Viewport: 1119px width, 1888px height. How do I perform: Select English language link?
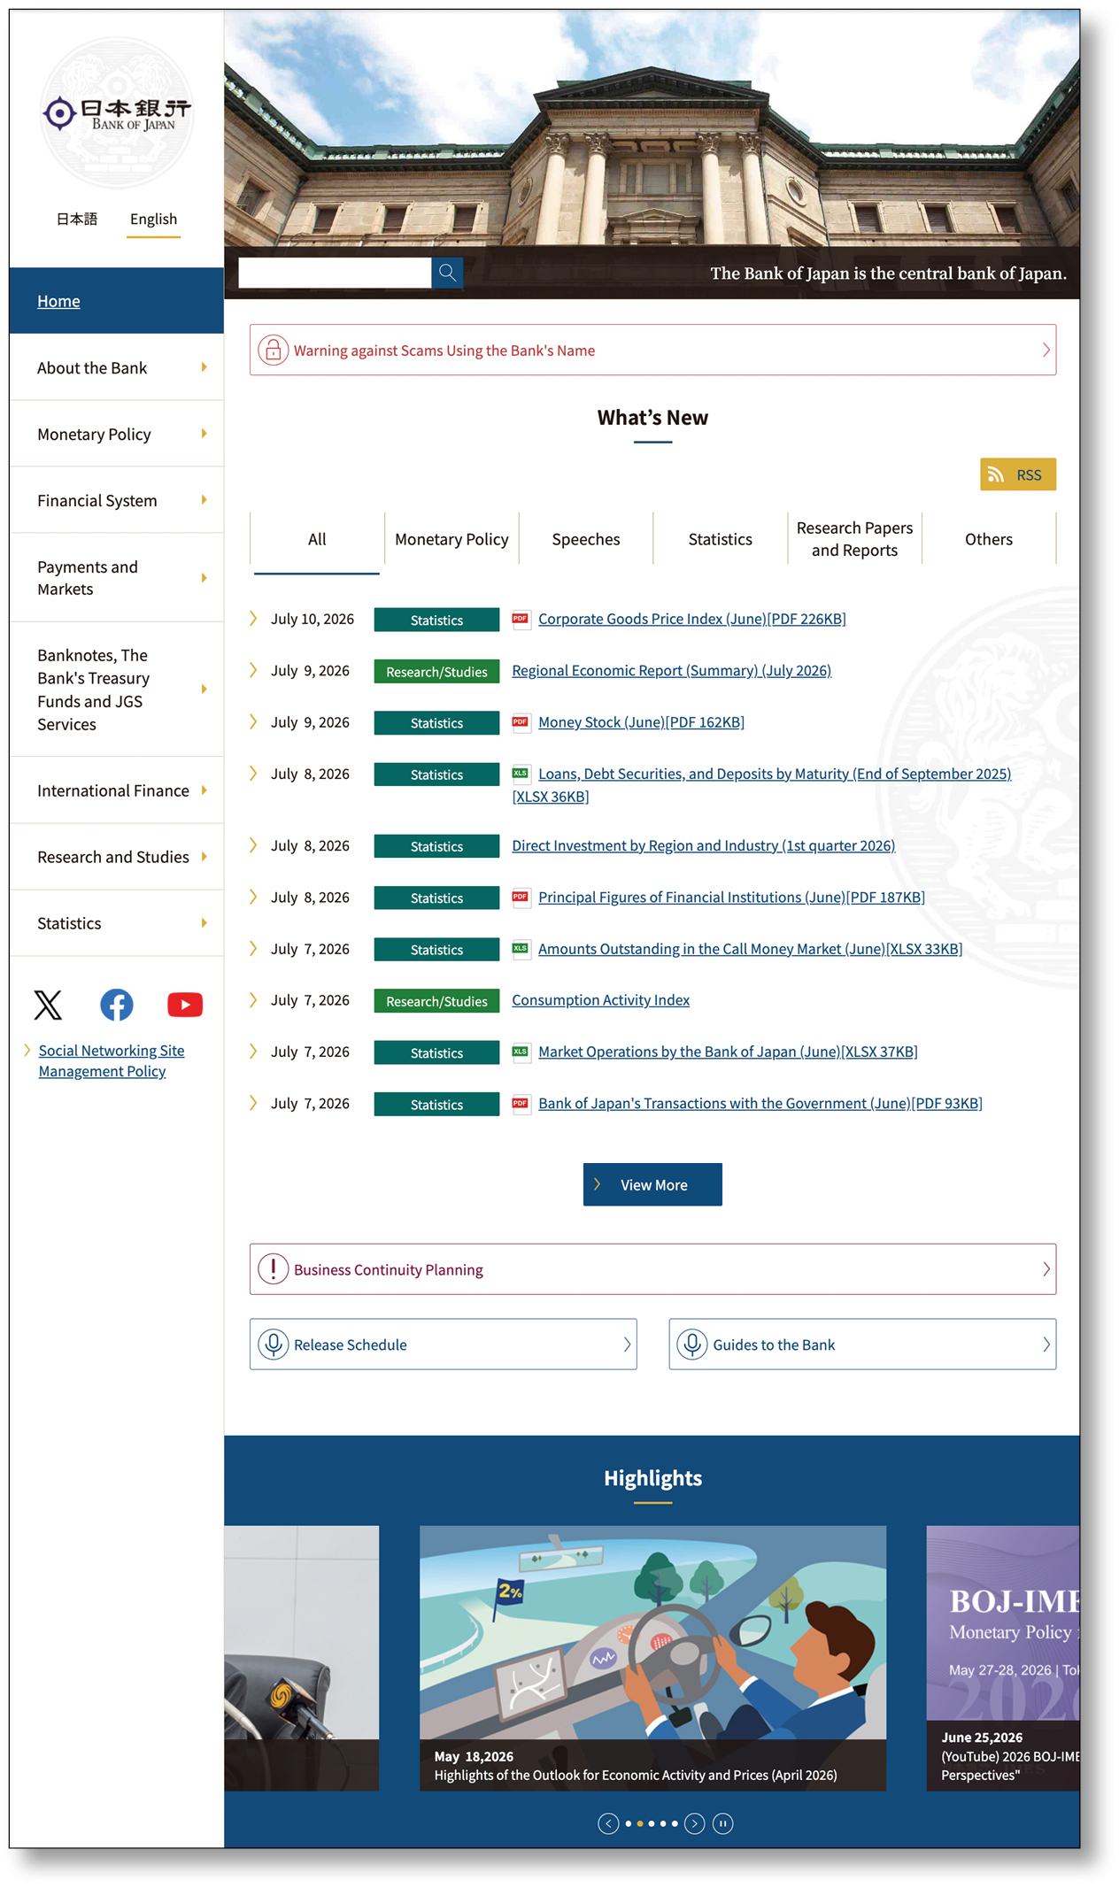point(153,219)
